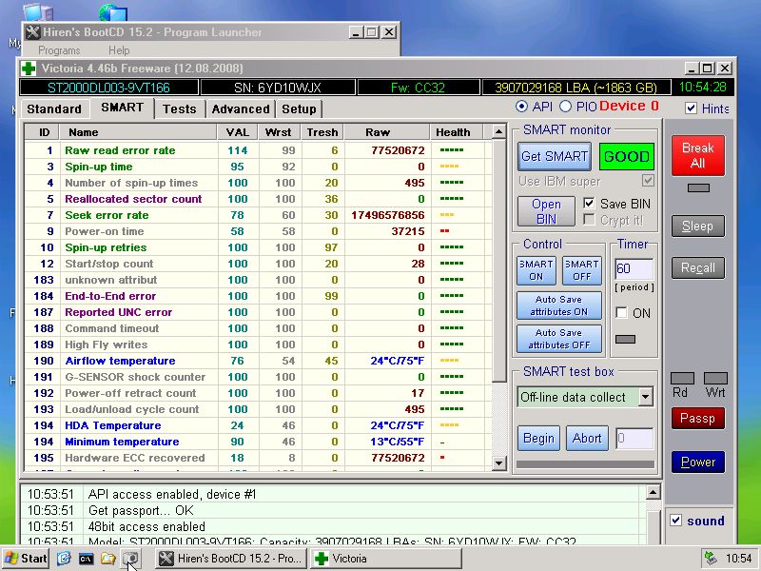761x571 pixels.
Task: Click the fourth quick launch icon next to the folder
Action: click(x=130, y=559)
